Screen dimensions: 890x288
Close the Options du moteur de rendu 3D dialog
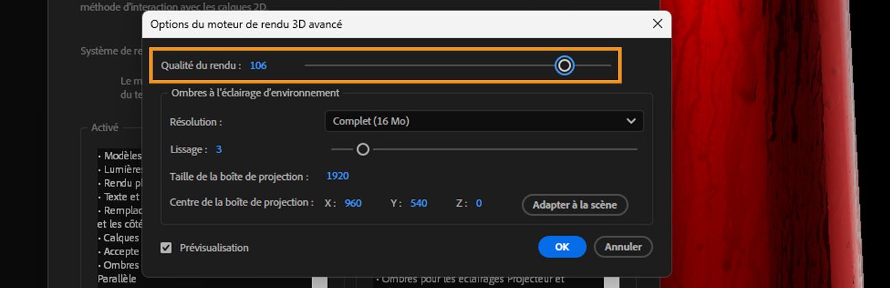coord(657,24)
